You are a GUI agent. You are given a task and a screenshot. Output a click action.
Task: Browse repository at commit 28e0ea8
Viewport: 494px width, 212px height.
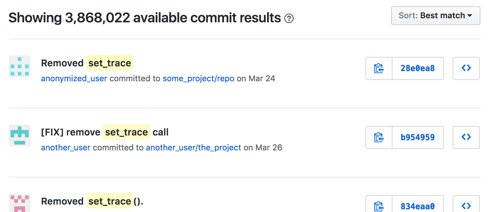[466, 68]
